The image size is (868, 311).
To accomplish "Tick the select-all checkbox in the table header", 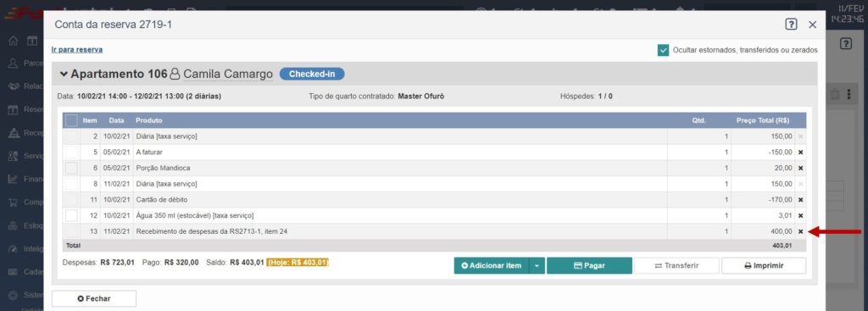I will [71, 120].
